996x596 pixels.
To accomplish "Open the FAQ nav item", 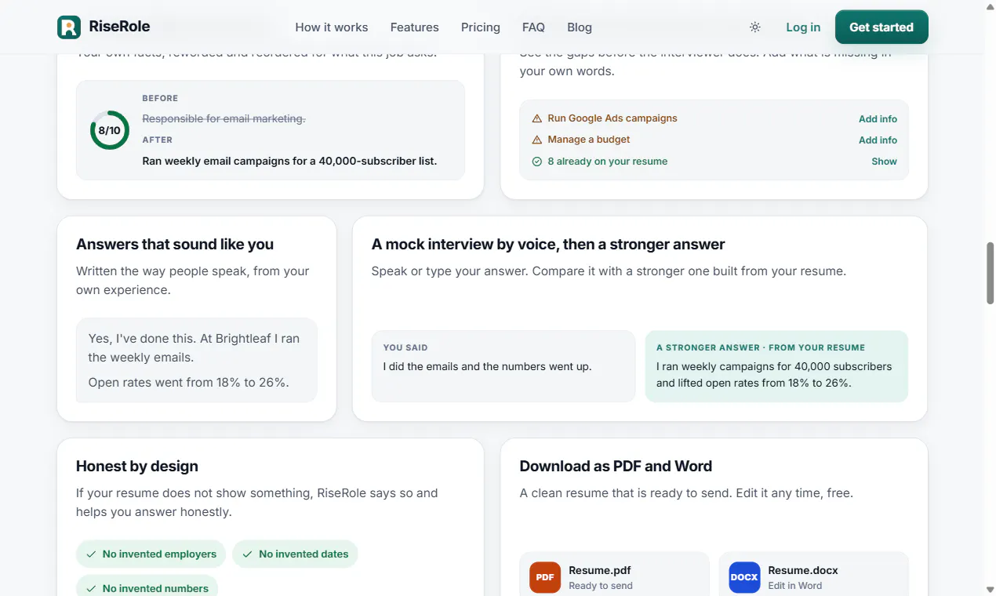I will tap(533, 27).
